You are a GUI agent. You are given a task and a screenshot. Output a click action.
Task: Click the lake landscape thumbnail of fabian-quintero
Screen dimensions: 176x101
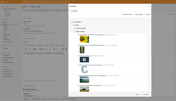click(84, 80)
